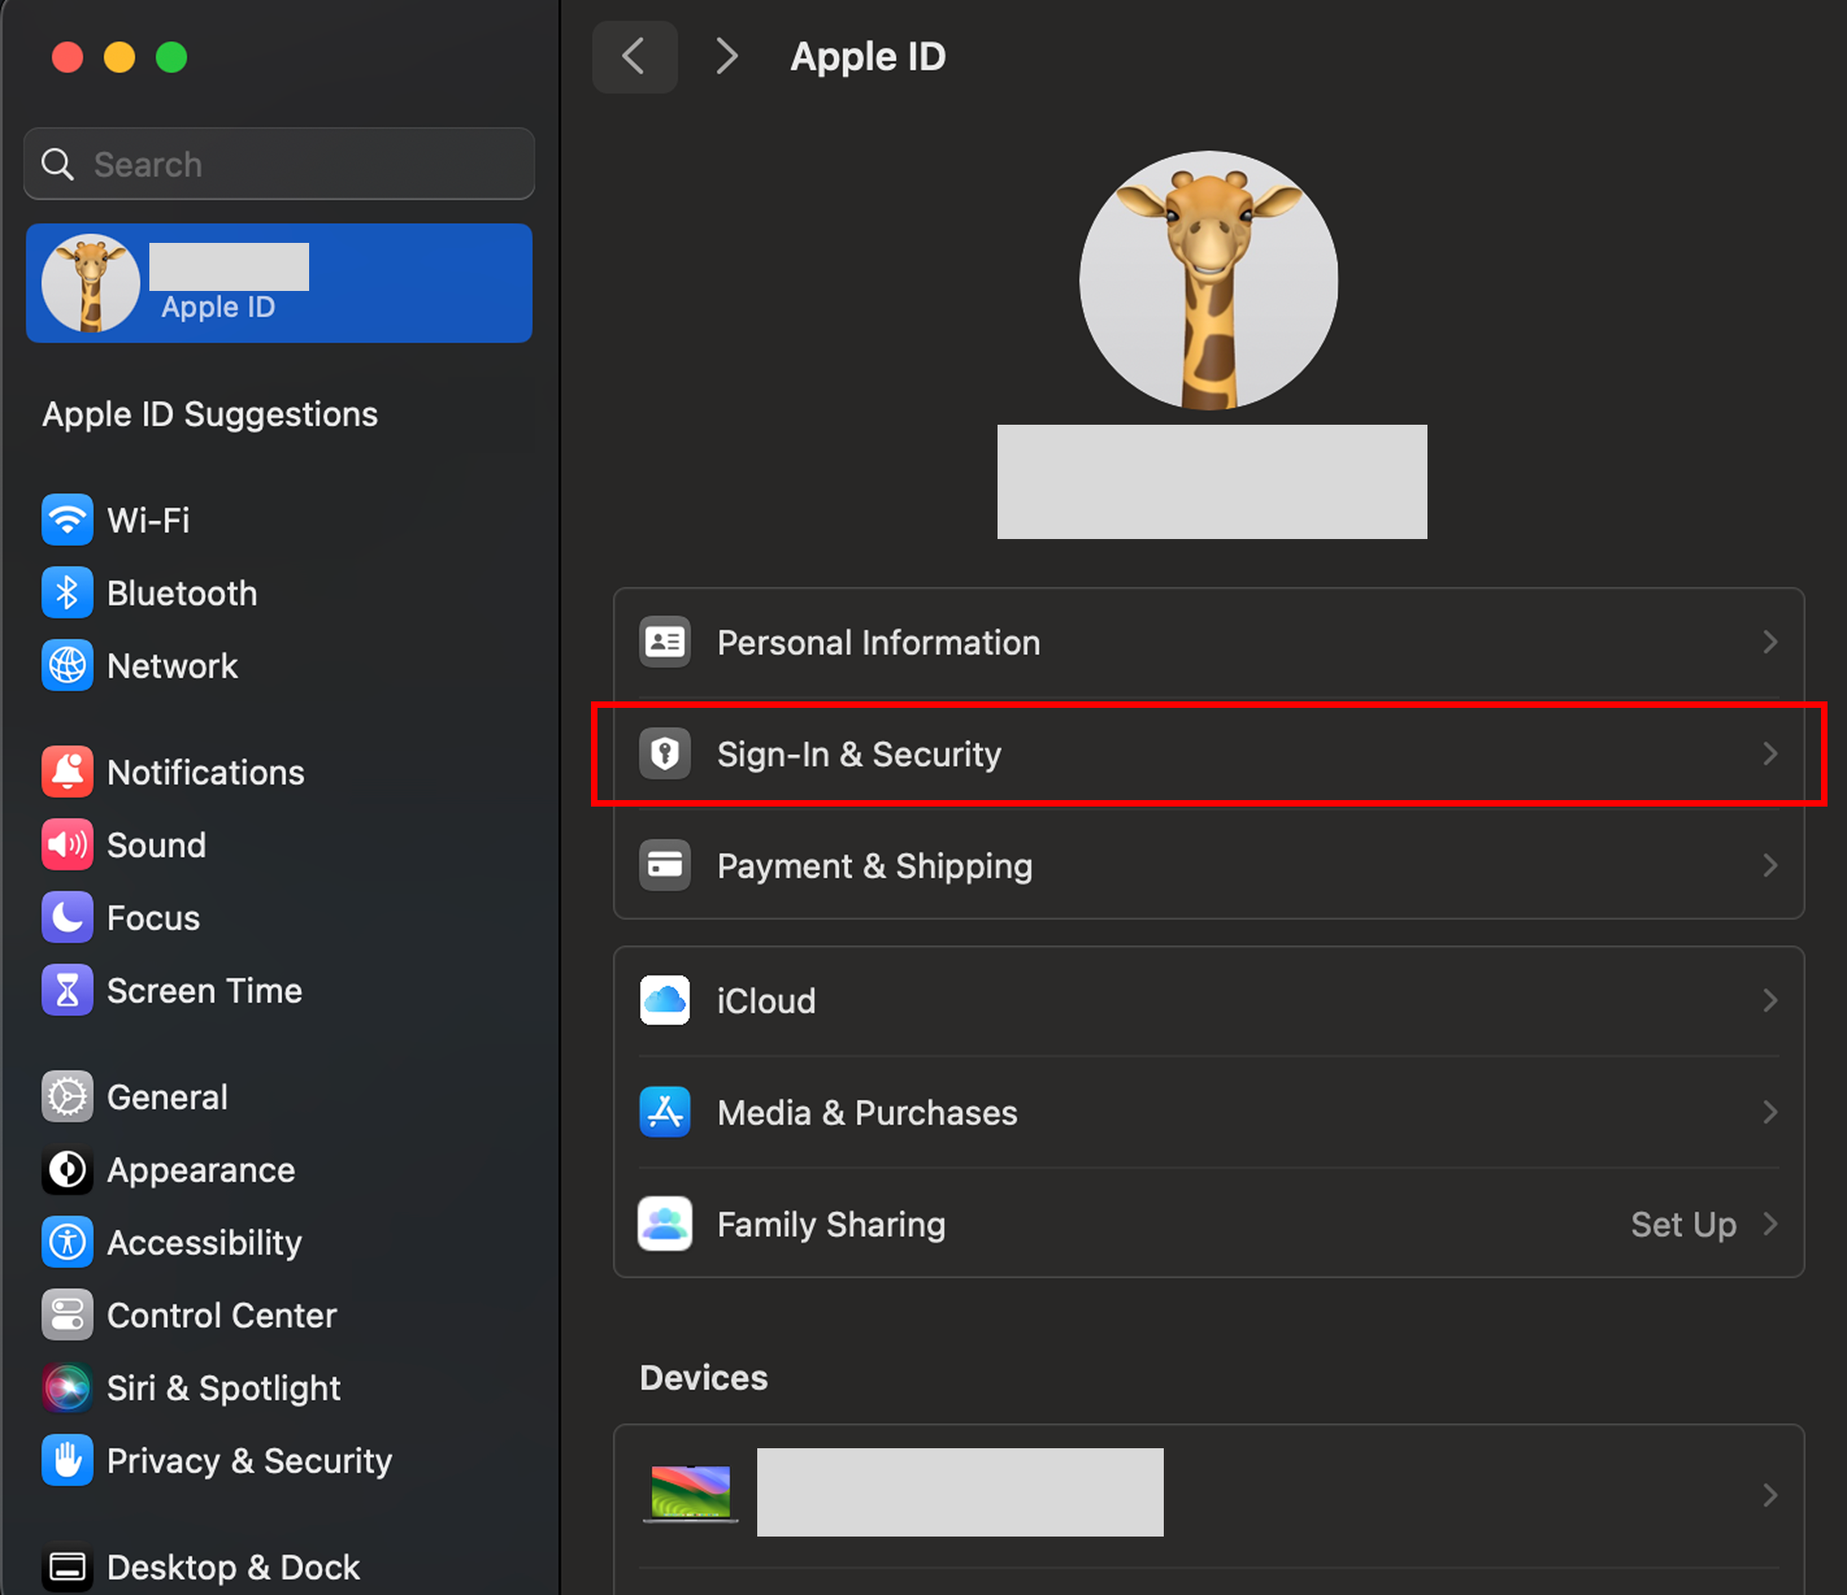The image size is (1847, 1595).
Task: Select the Bluetooth icon in sidebar
Action: pyautogui.click(x=67, y=593)
